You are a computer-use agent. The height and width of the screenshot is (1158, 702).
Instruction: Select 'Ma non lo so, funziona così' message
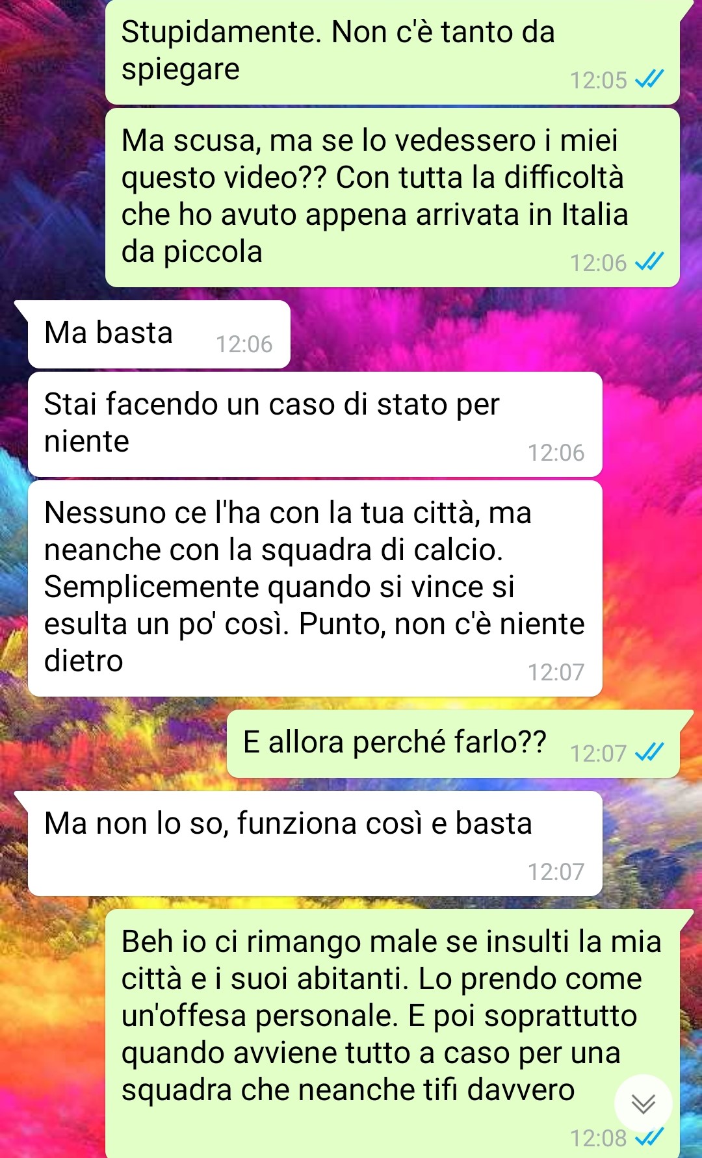[315, 843]
